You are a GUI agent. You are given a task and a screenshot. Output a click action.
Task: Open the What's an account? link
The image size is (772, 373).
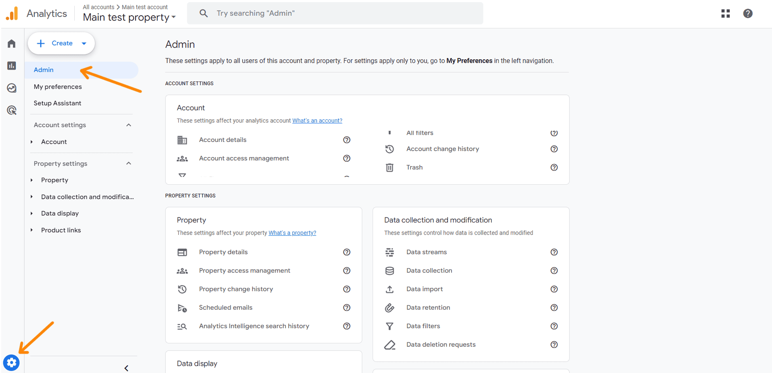pyautogui.click(x=317, y=121)
